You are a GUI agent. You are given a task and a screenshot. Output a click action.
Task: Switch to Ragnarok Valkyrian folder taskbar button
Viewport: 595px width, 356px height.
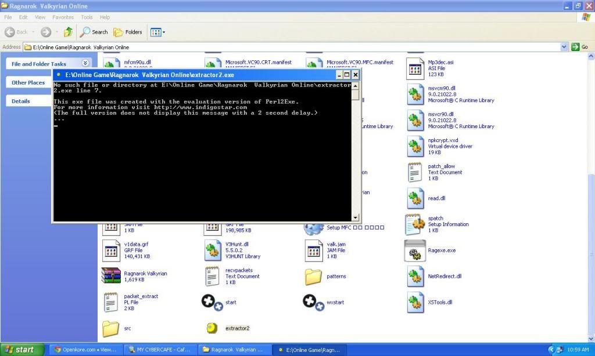tap(235, 350)
